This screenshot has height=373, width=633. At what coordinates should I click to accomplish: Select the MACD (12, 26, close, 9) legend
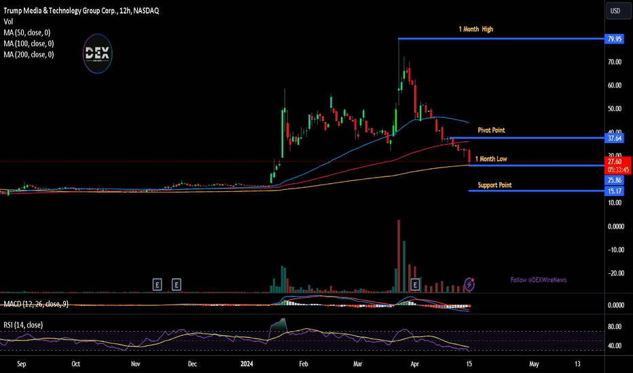(36, 304)
